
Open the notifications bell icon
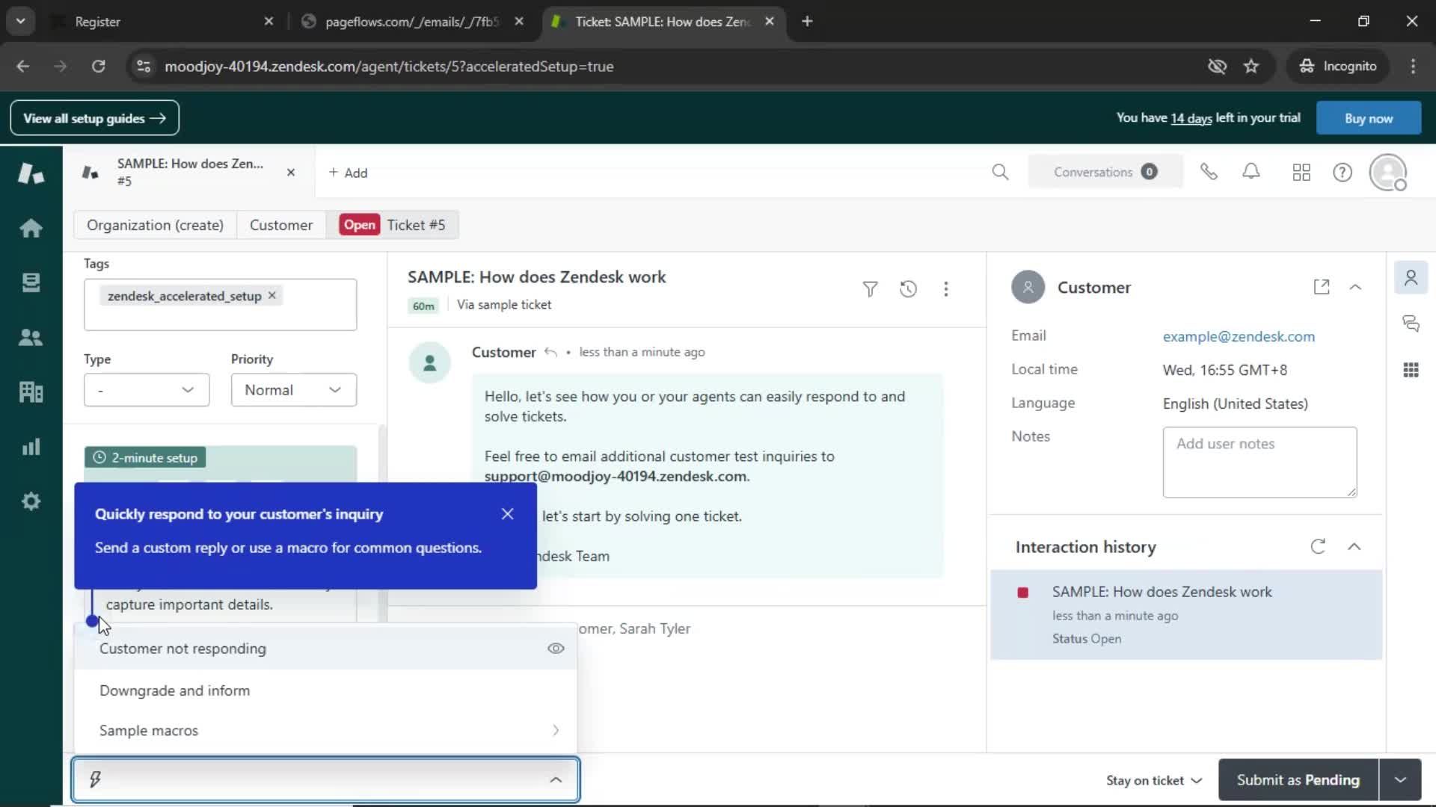coord(1251,173)
